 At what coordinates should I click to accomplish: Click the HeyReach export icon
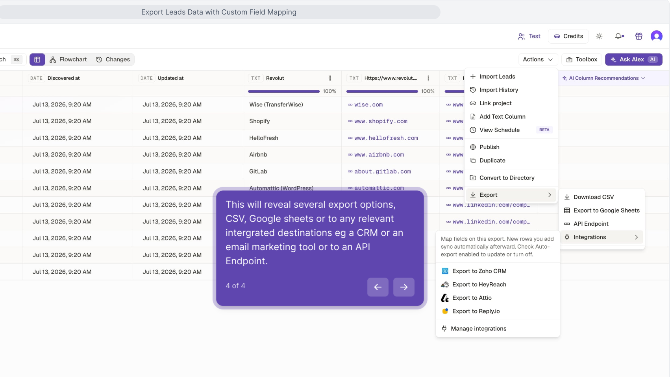pos(445,284)
